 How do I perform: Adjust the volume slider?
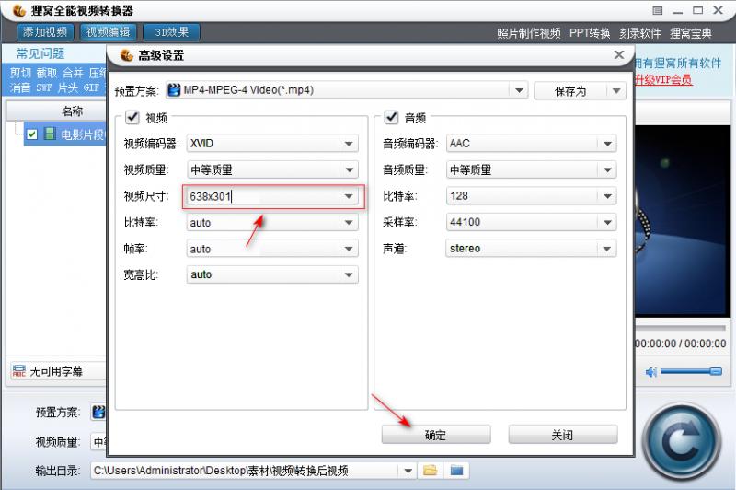tap(692, 371)
